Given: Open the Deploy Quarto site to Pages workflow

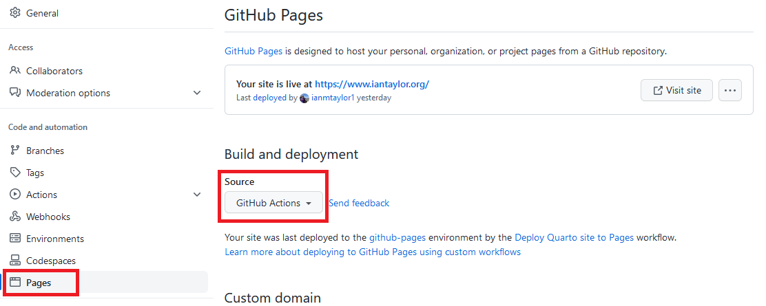Looking at the screenshot, I should 574,237.
